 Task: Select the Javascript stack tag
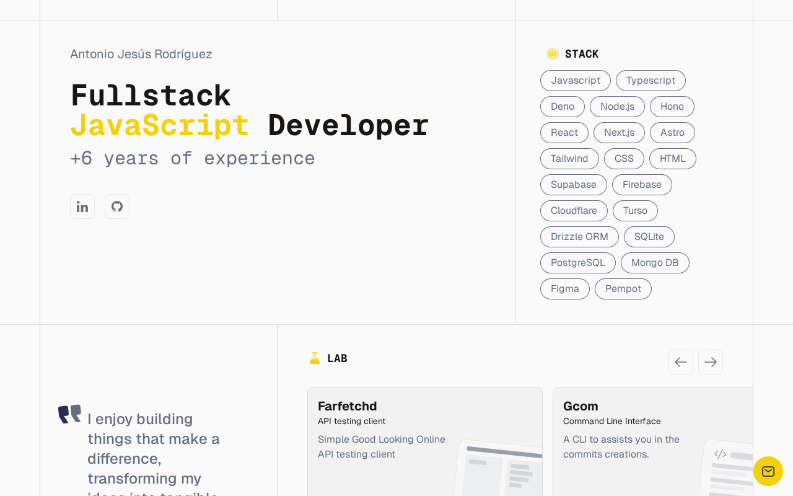pyautogui.click(x=576, y=81)
